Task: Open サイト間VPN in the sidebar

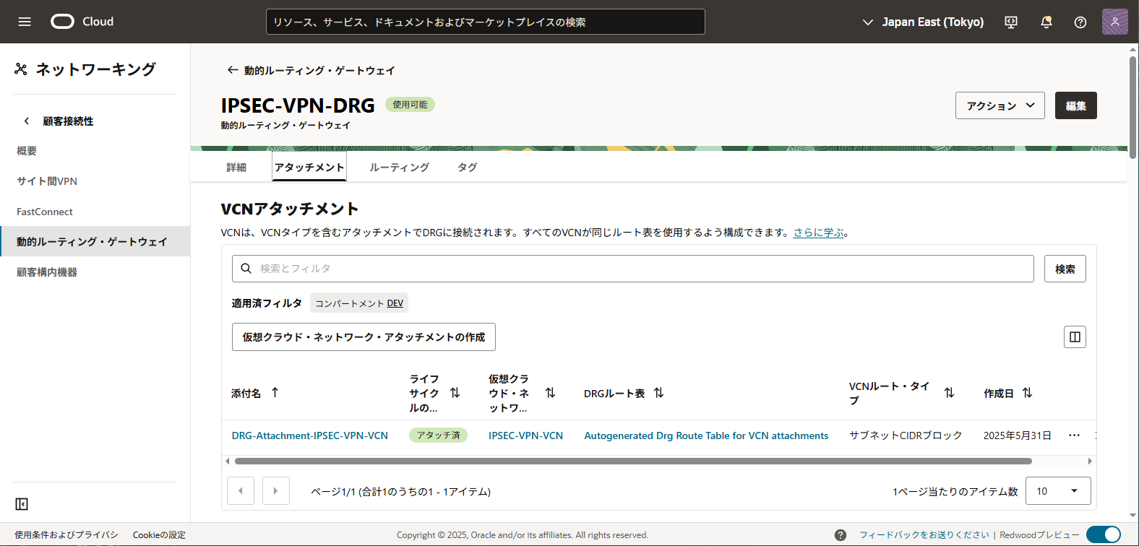Action: tap(47, 181)
